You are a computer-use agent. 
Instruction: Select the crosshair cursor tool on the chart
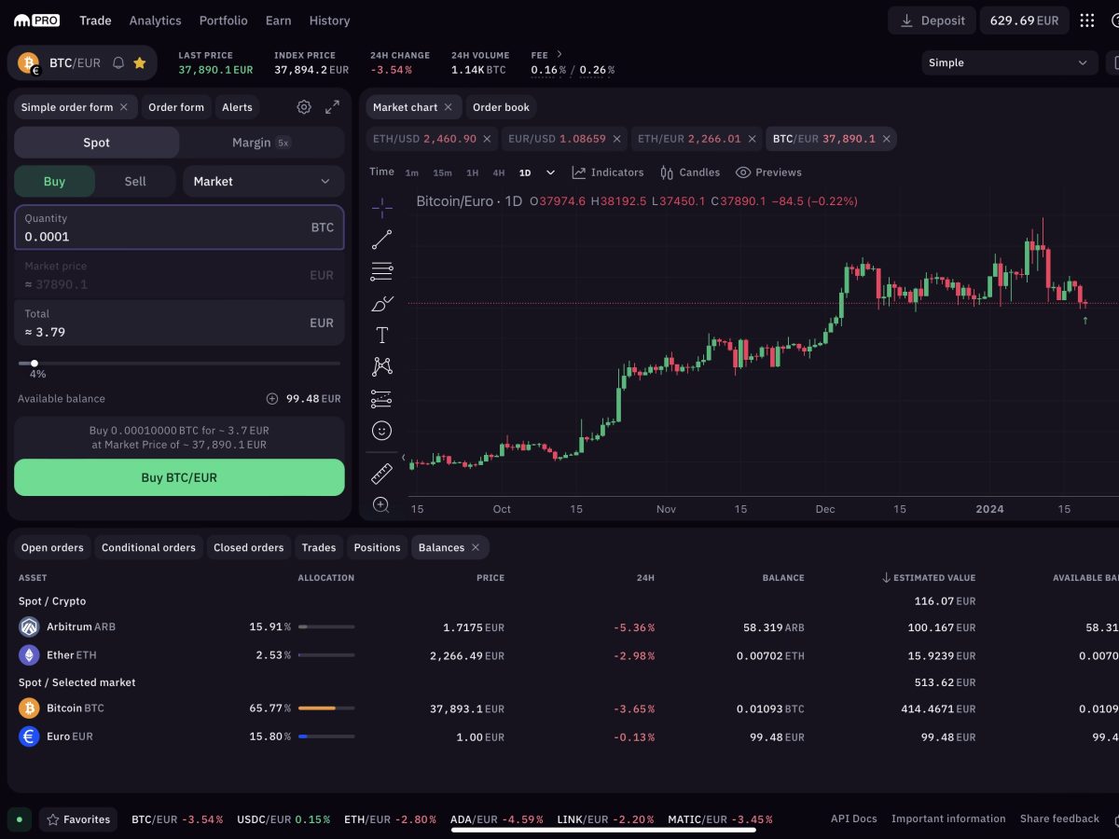coord(381,207)
